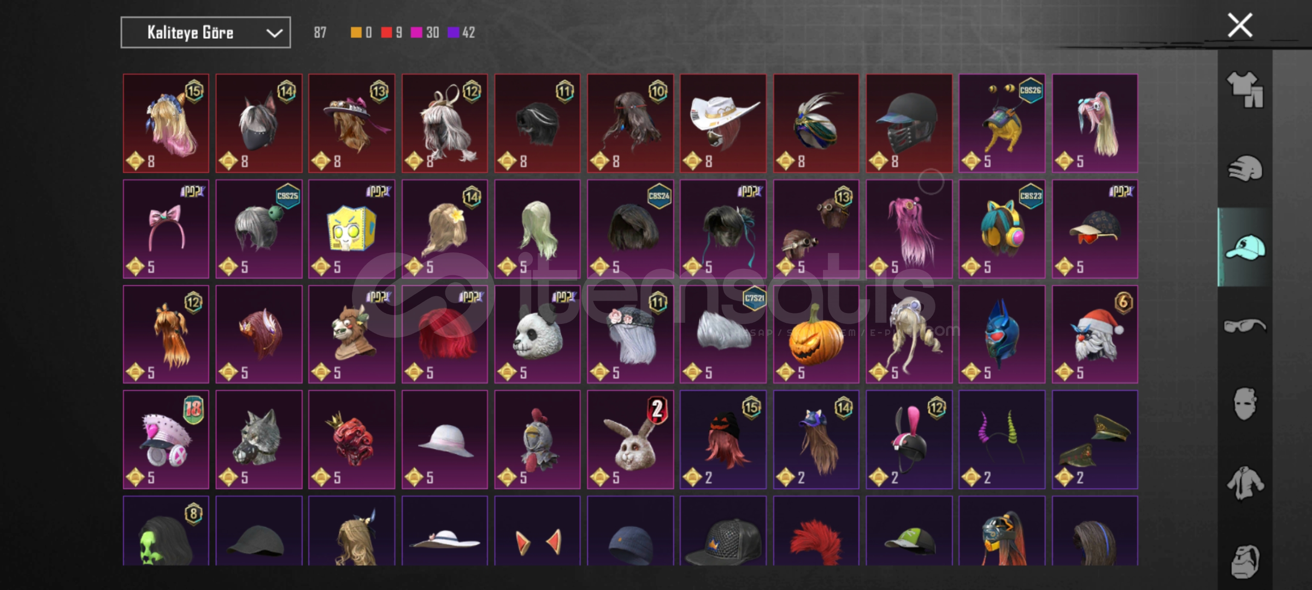Image resolution: width=1312 pixels, height=590 pixels.
Task: Filter by pink quality count 30
Action: [425, 33]
